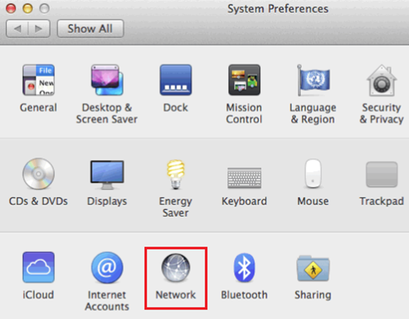This screenshot has width=409, height=319.
Task: Open Energy Saver light bulb icon
Action: (175, 175)
